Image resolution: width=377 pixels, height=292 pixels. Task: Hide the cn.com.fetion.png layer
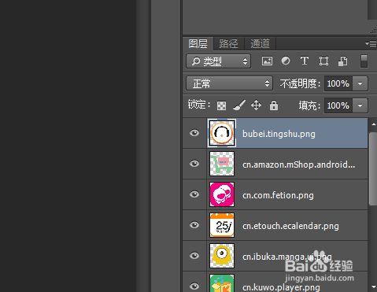tap(194, 194)
